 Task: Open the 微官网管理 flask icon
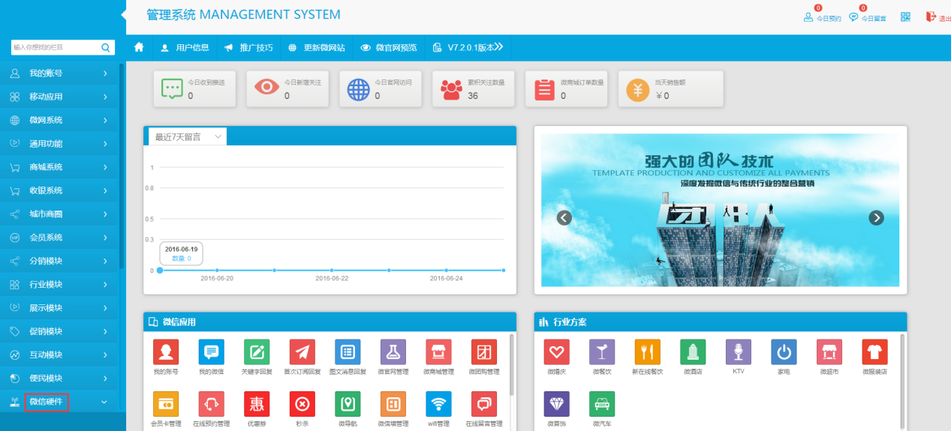point(393,352)
